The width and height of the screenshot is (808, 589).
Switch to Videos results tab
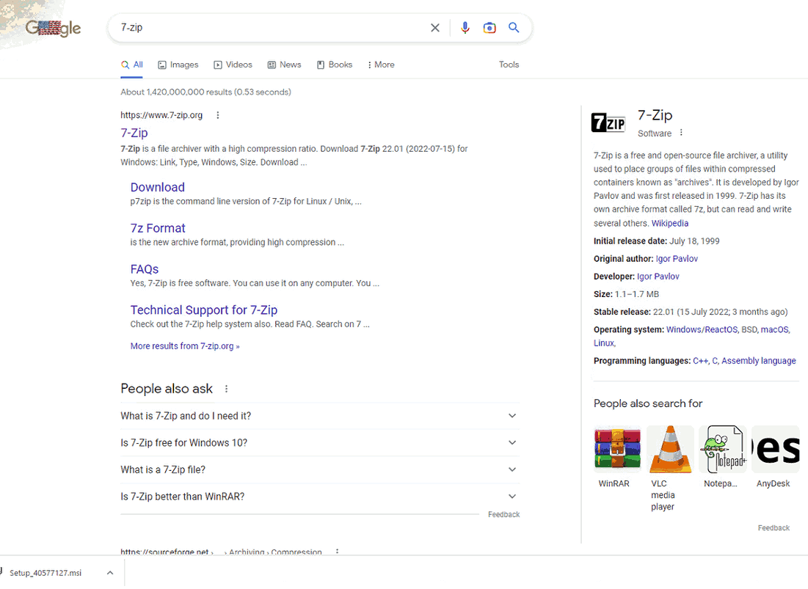[233, 65]
